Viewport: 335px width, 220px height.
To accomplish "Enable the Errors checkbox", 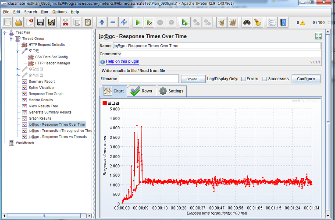I will 243,79.
